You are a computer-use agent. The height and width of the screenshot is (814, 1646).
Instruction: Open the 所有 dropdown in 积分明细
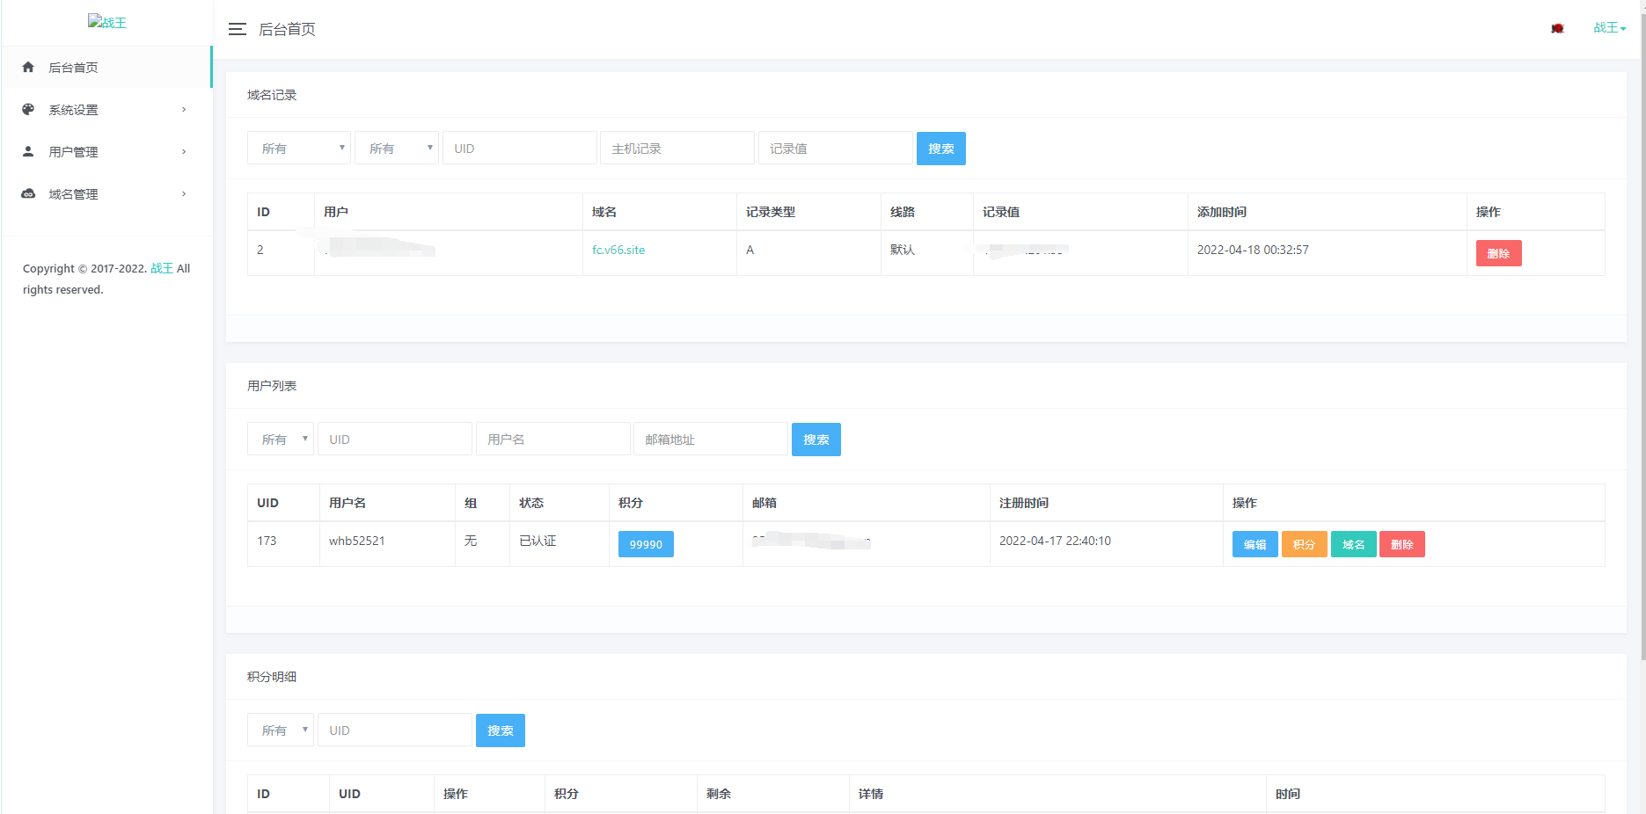point(281,730)
